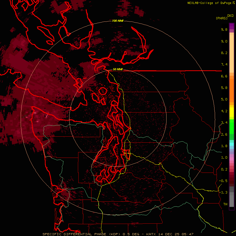Click the -1.3 legend value
Image resolution: width=236 pixels, height=236 pixels.
tap(223, 192)
